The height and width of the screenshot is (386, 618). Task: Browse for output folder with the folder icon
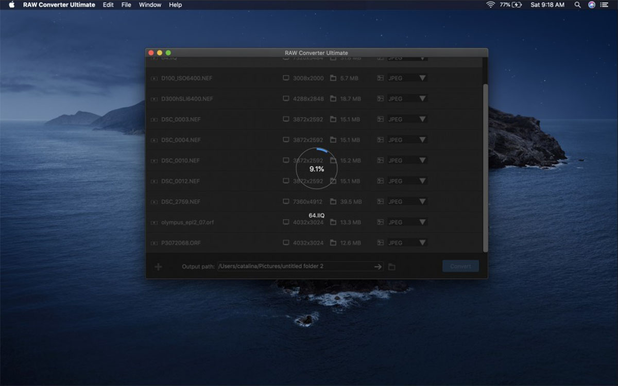coord(392,267)
